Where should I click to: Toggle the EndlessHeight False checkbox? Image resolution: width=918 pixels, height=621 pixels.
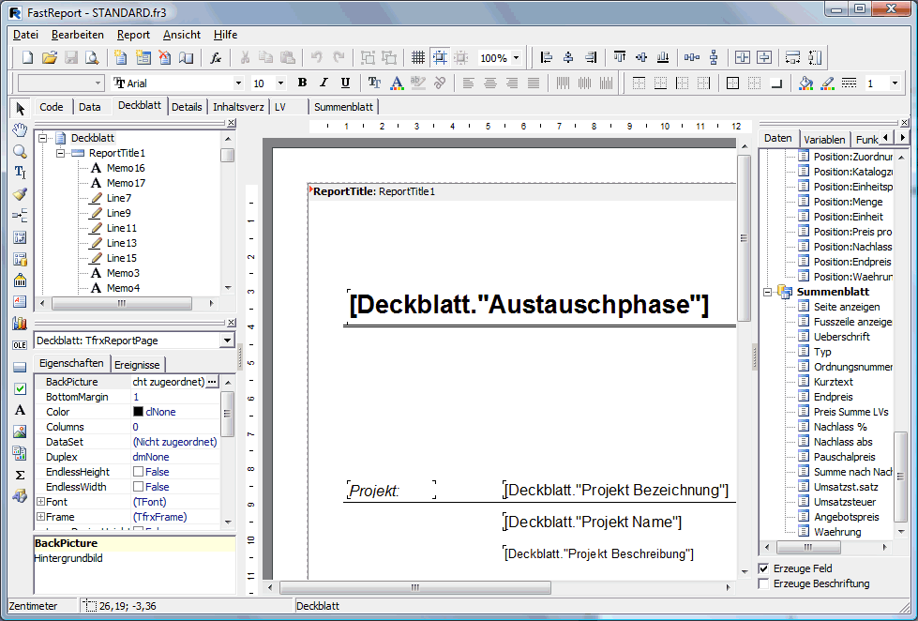coord(138,472)
